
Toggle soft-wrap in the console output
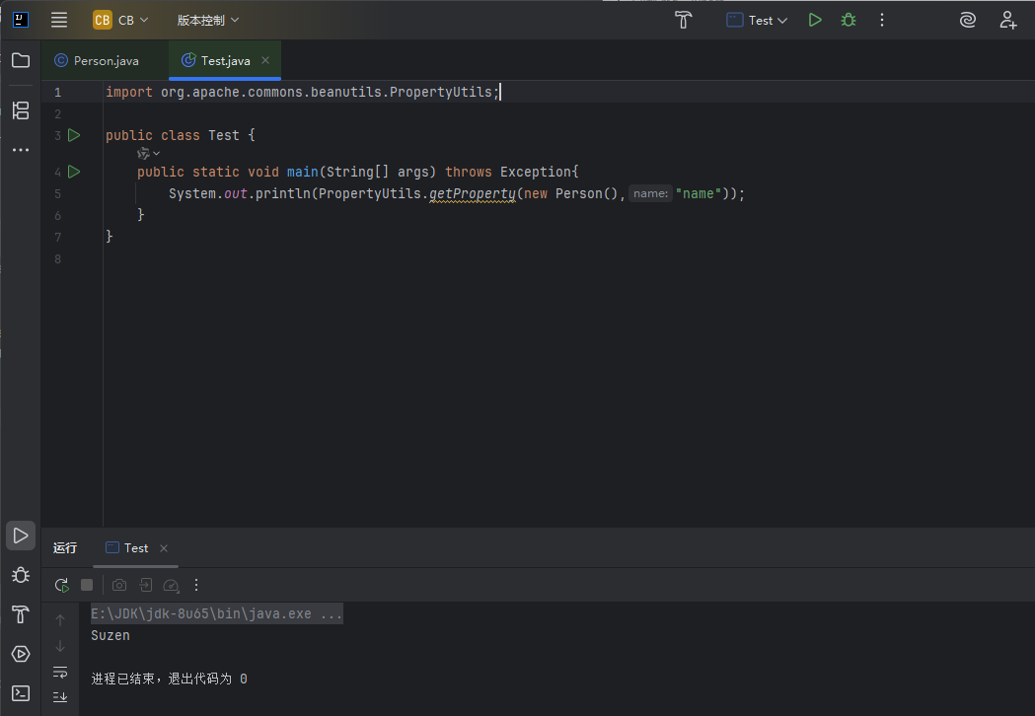click(x=60, y=673)
